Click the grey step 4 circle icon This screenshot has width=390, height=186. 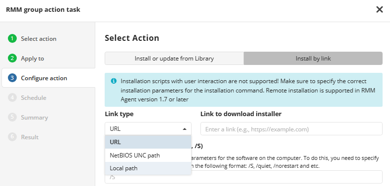pos(12,98)
